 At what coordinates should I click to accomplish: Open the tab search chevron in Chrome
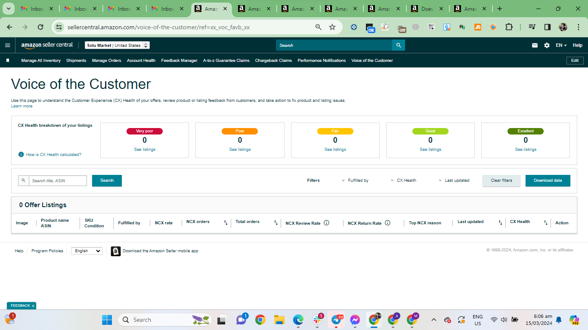click(x=8, y=9)
